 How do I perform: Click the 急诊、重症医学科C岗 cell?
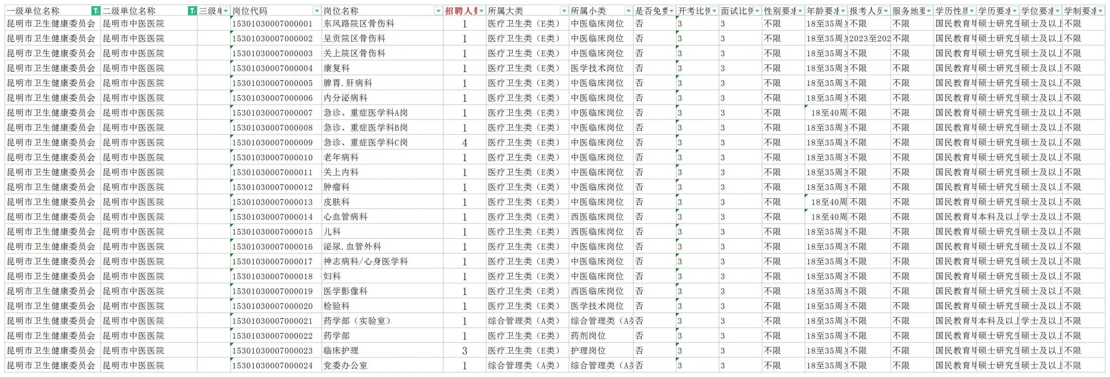click(382, 142)
